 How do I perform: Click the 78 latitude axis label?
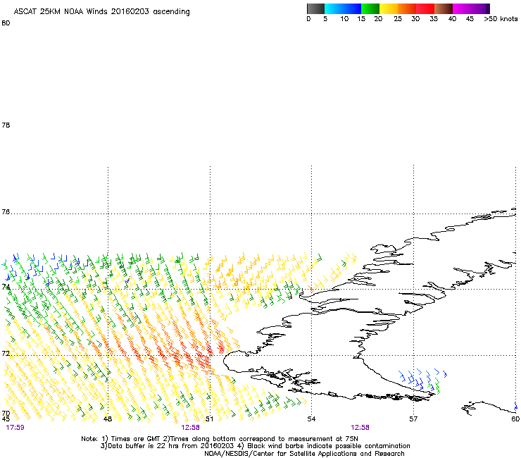[6, 125]
